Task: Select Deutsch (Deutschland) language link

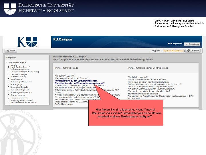Action: click(174, 51)
